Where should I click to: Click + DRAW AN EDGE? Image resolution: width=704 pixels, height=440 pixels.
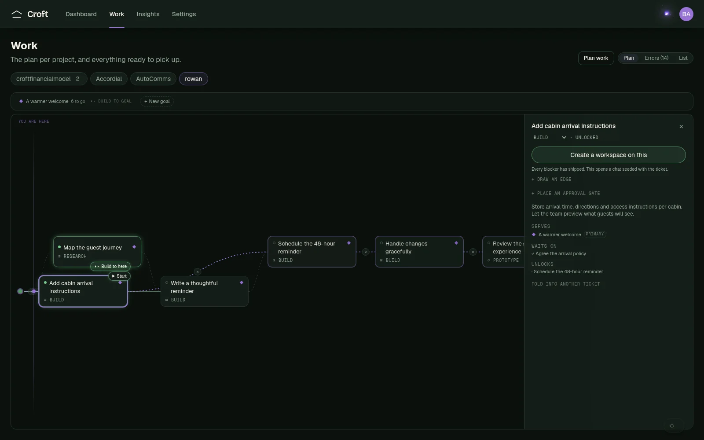[551, 180]
